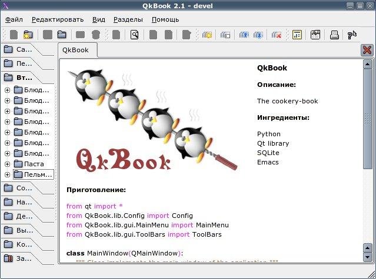Switch to the Вы... sidebar section
The image size is (376, 279).
pos(24,230)
